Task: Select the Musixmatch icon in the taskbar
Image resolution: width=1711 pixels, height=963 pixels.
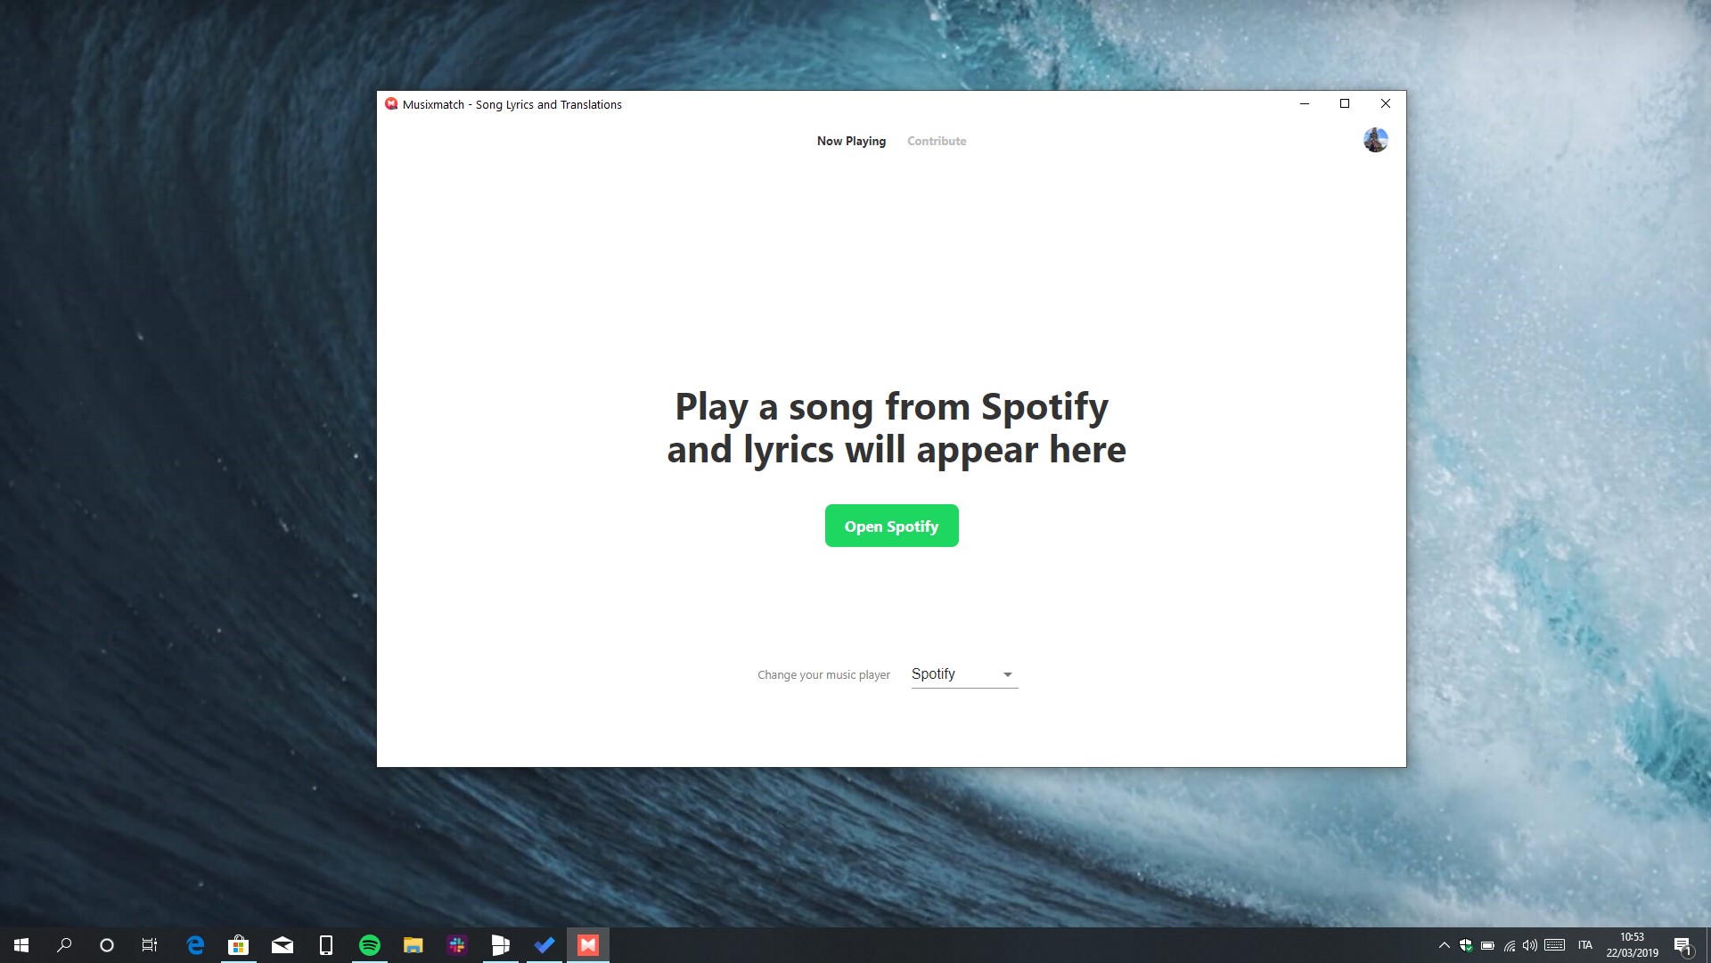Action: [x=587, y=945]
